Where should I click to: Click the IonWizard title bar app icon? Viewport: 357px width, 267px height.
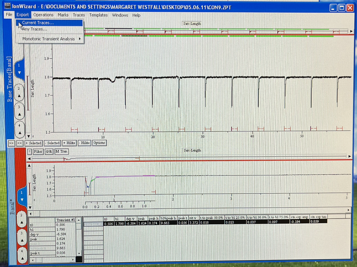click(x=8, y=5)
